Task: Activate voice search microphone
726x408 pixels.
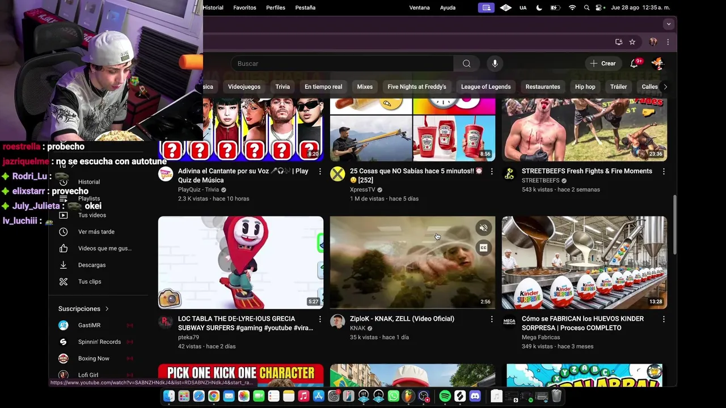Action: coord(495,63)
